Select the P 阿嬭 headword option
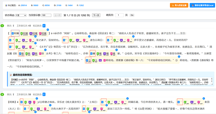 (43, 33)
